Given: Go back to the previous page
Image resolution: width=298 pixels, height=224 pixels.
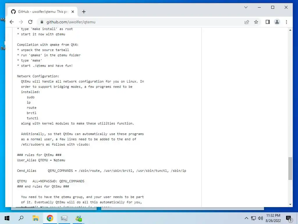Looking at the screenshot, I should coord(12,22).
